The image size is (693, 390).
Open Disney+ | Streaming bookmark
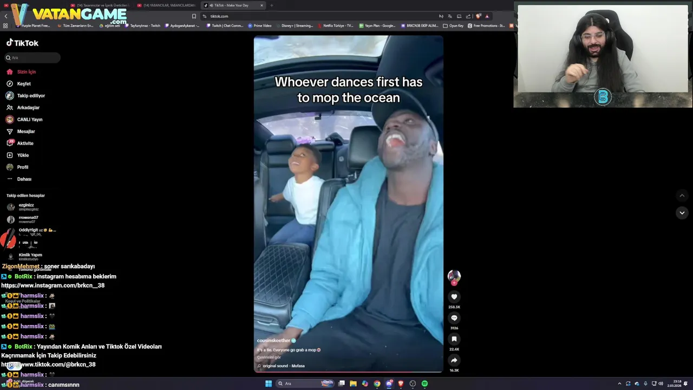point(295,25)
